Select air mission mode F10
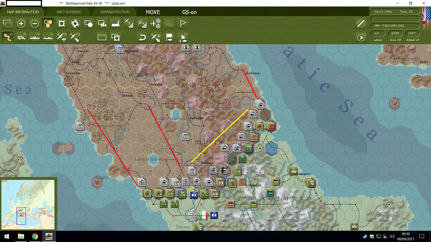Screen dimensions: 431x242 [x=75, y=37]
